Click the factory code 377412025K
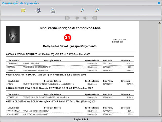The image size is (162, 122). pyautogui.click(x=12, y=97)
